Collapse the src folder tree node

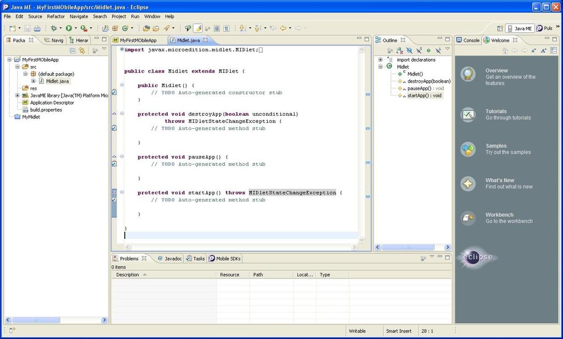[x=17, y=67]
